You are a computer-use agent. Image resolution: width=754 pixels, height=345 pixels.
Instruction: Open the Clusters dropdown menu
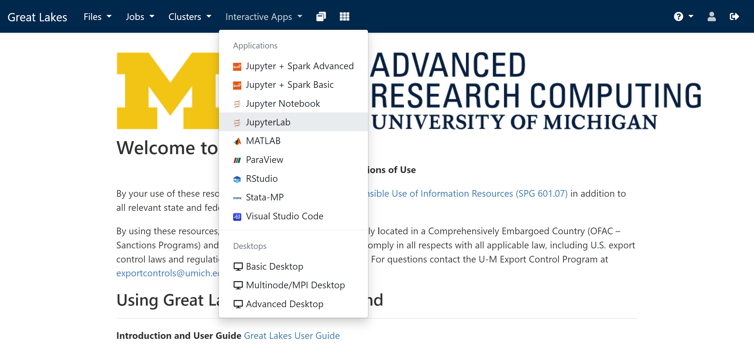click(x=189, y=17)
